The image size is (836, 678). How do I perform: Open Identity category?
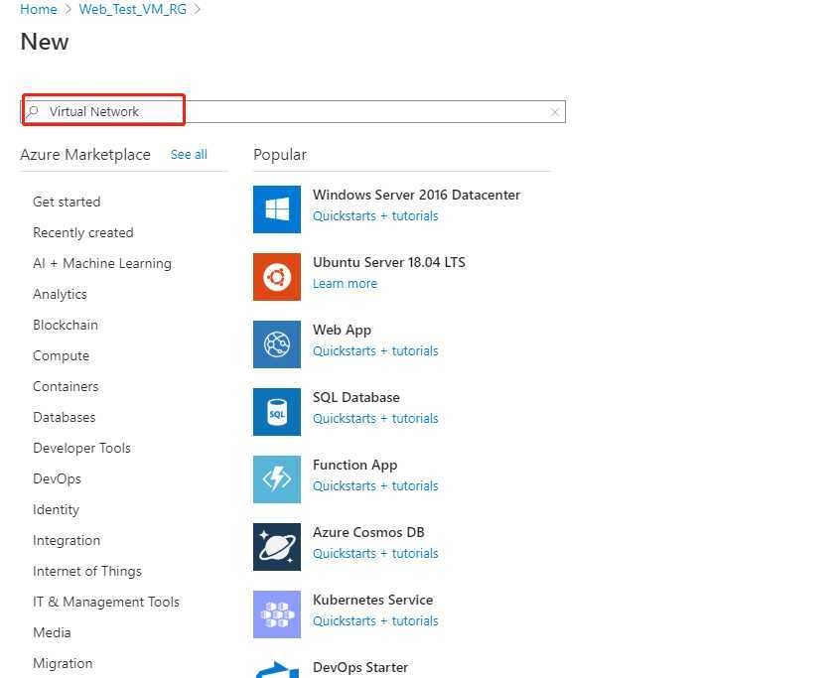tap(56, 510)
